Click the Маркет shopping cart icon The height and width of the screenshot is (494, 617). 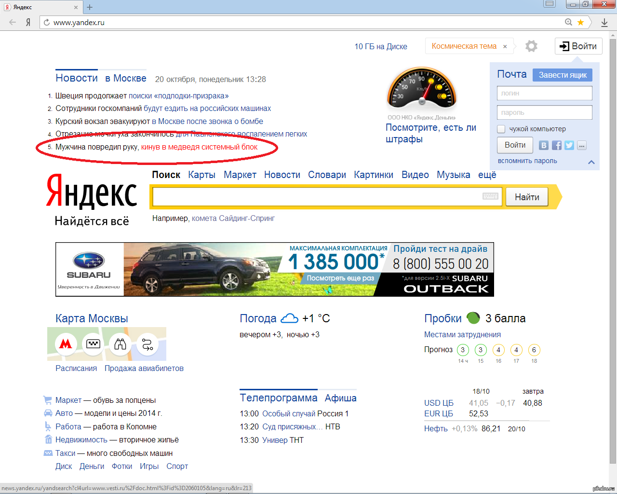(47, 400)
